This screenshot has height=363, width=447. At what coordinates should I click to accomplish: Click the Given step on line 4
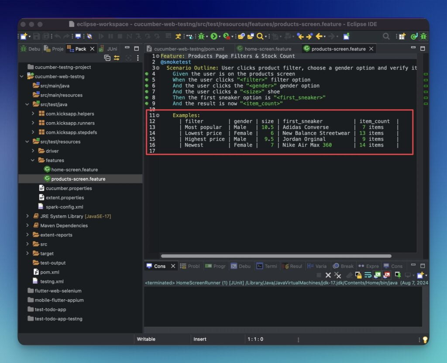click(x=234, y=74)
